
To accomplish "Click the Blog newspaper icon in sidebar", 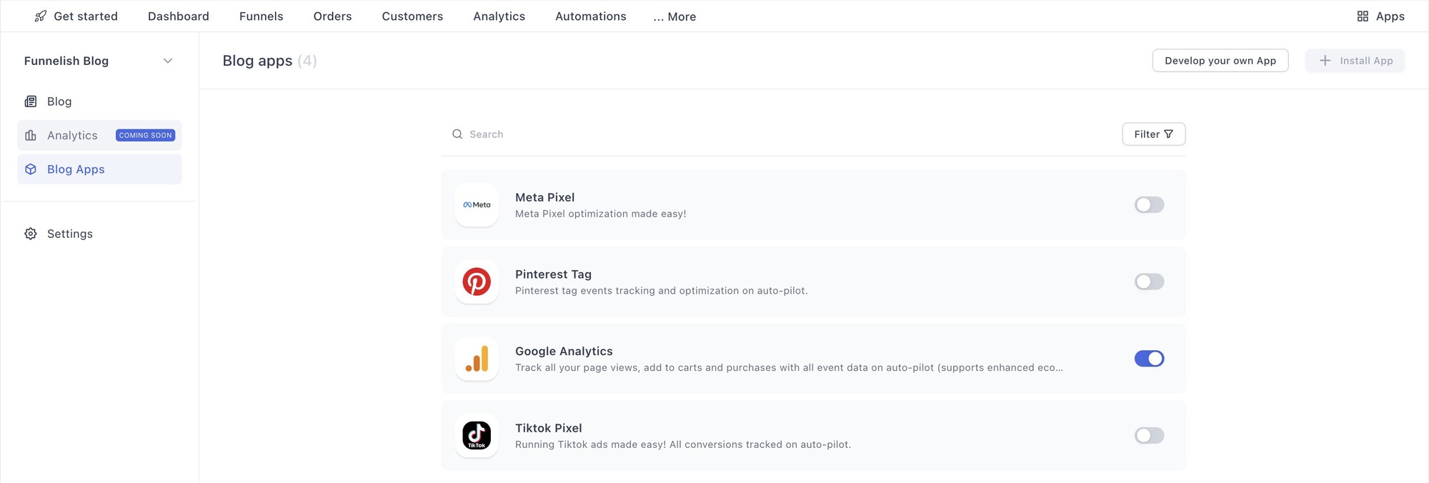I will pos(31,101).
